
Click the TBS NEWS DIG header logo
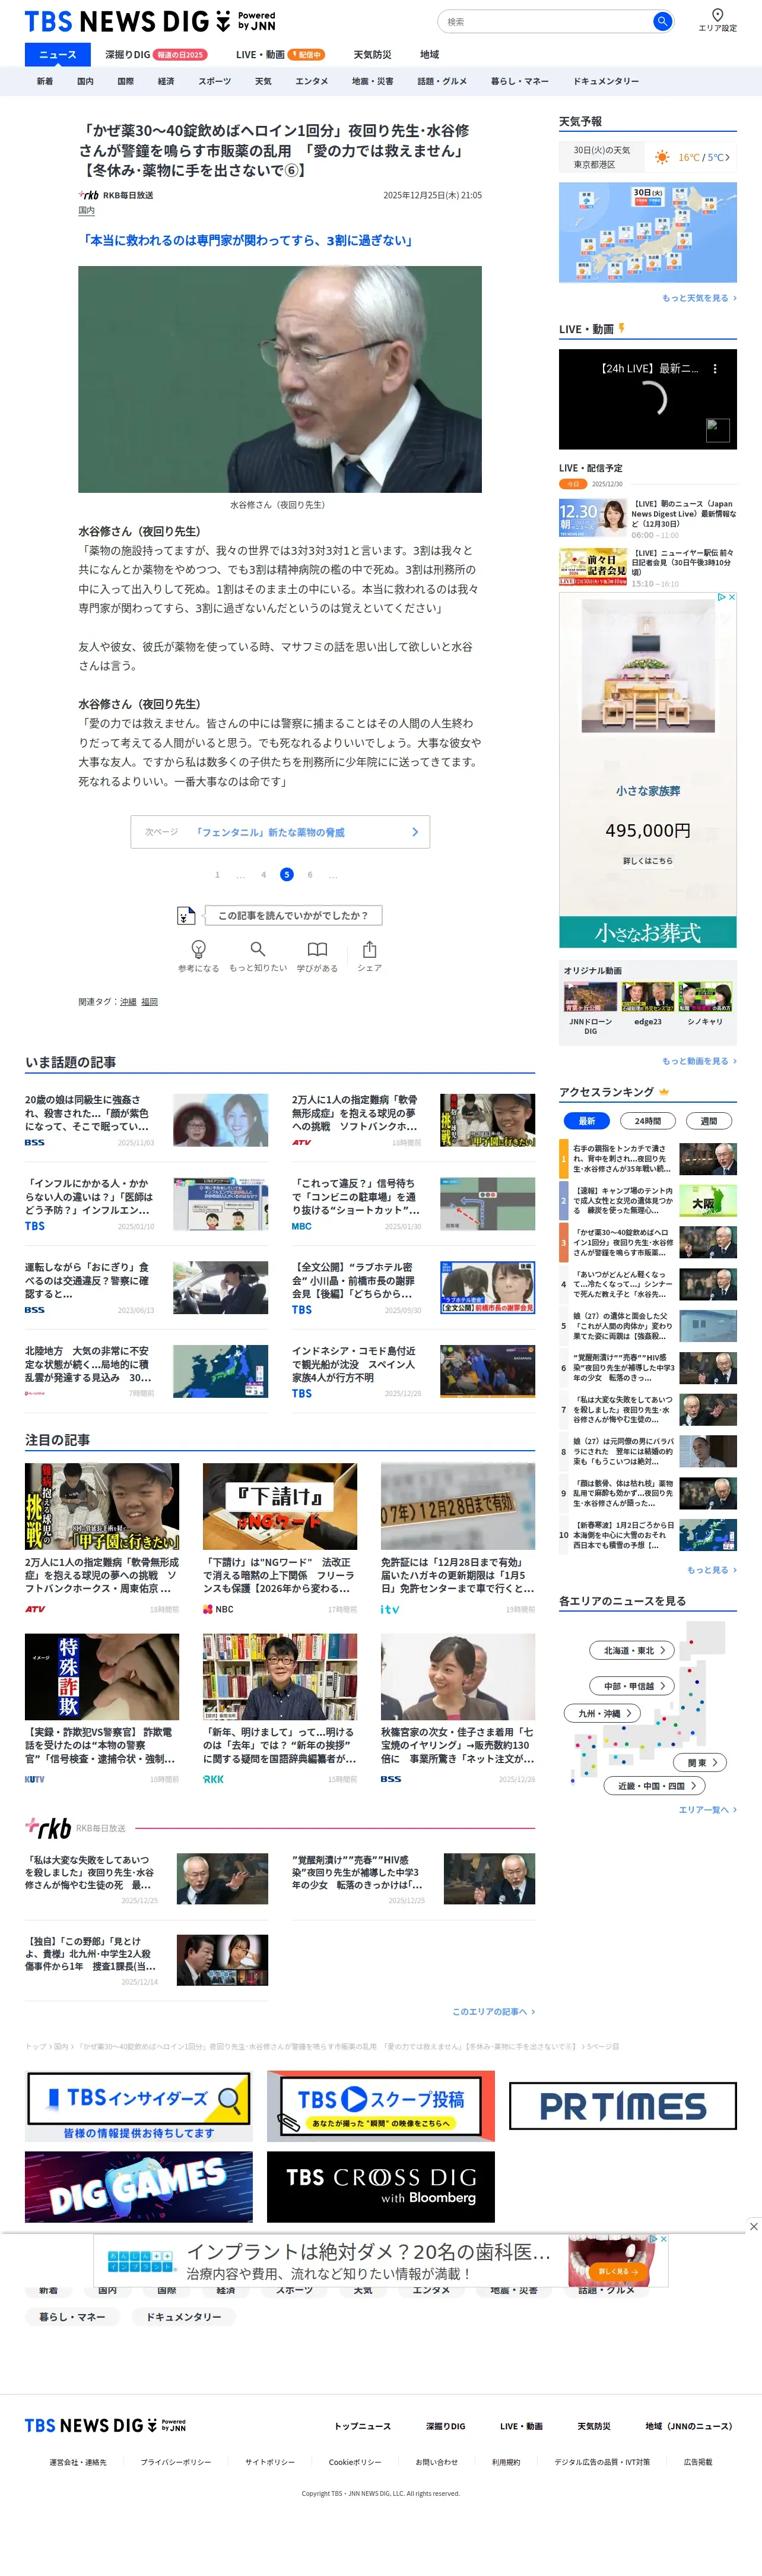(x=150, y=21)
